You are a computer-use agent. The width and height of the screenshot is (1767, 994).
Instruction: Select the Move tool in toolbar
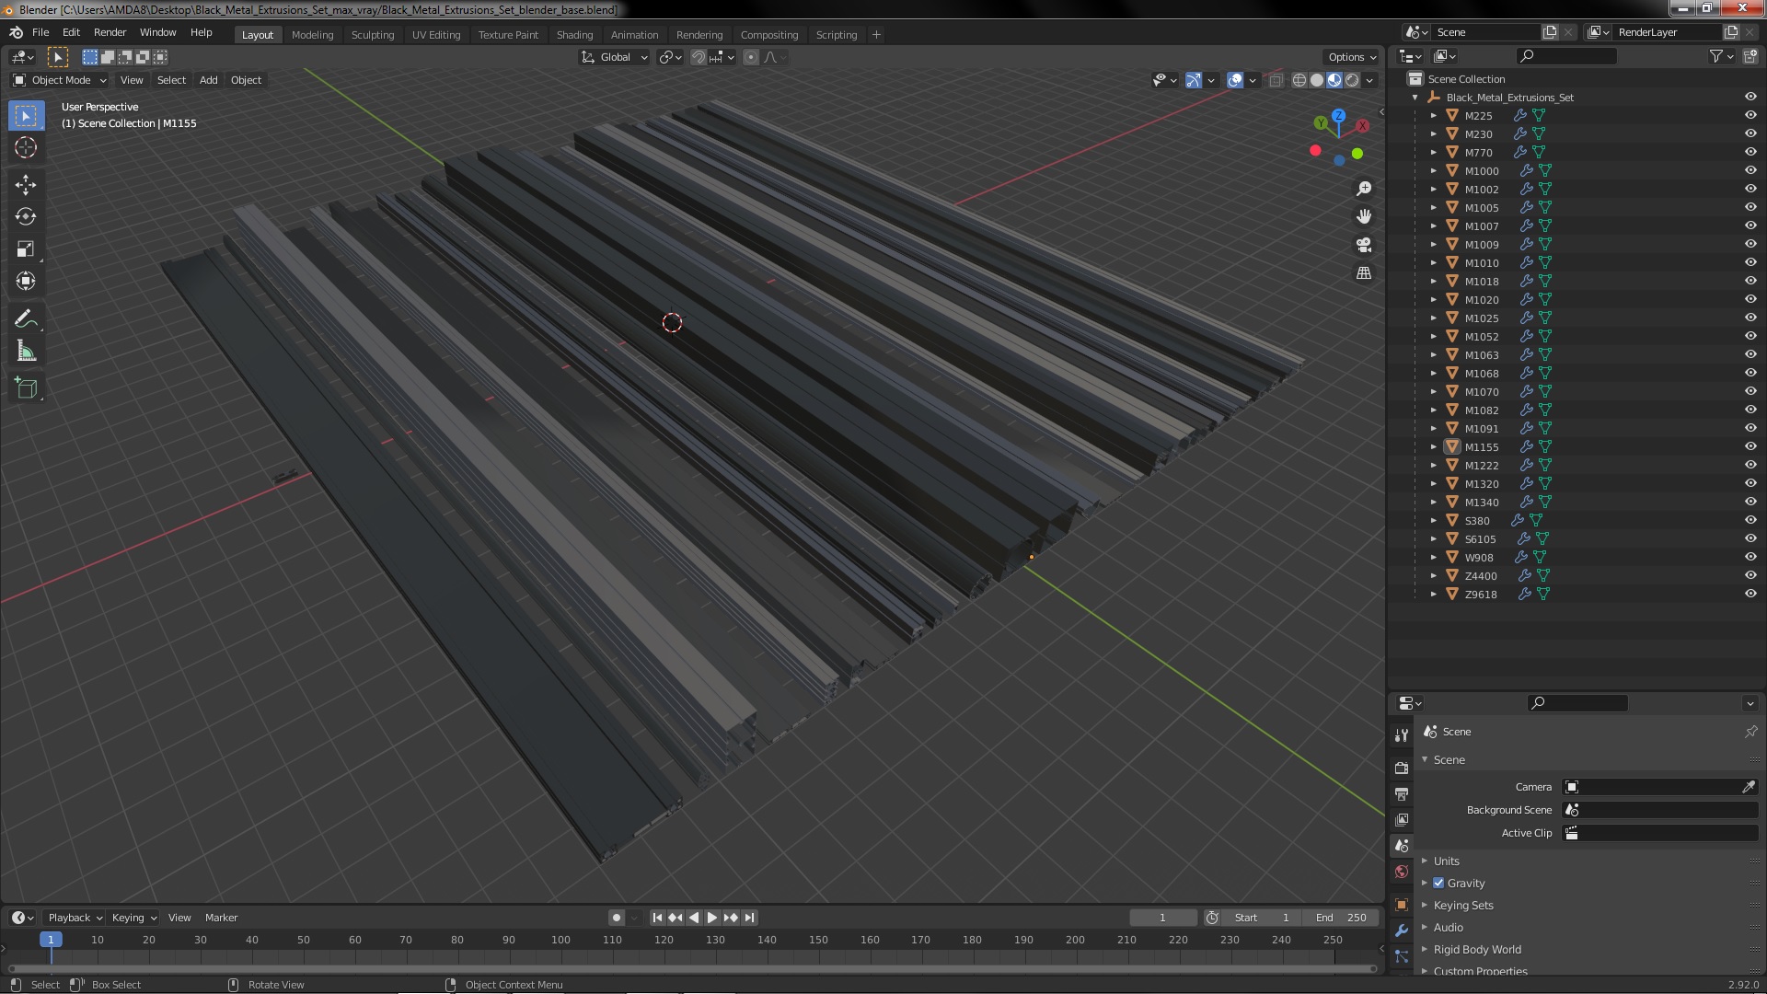(x=26, y=185)
